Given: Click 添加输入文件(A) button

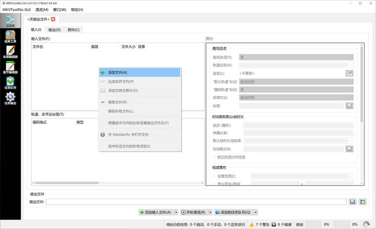Looking at the screenshot, I should (156, 212).
